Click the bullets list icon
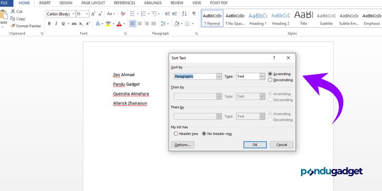 pyautogui.click(x=132, y=14)
